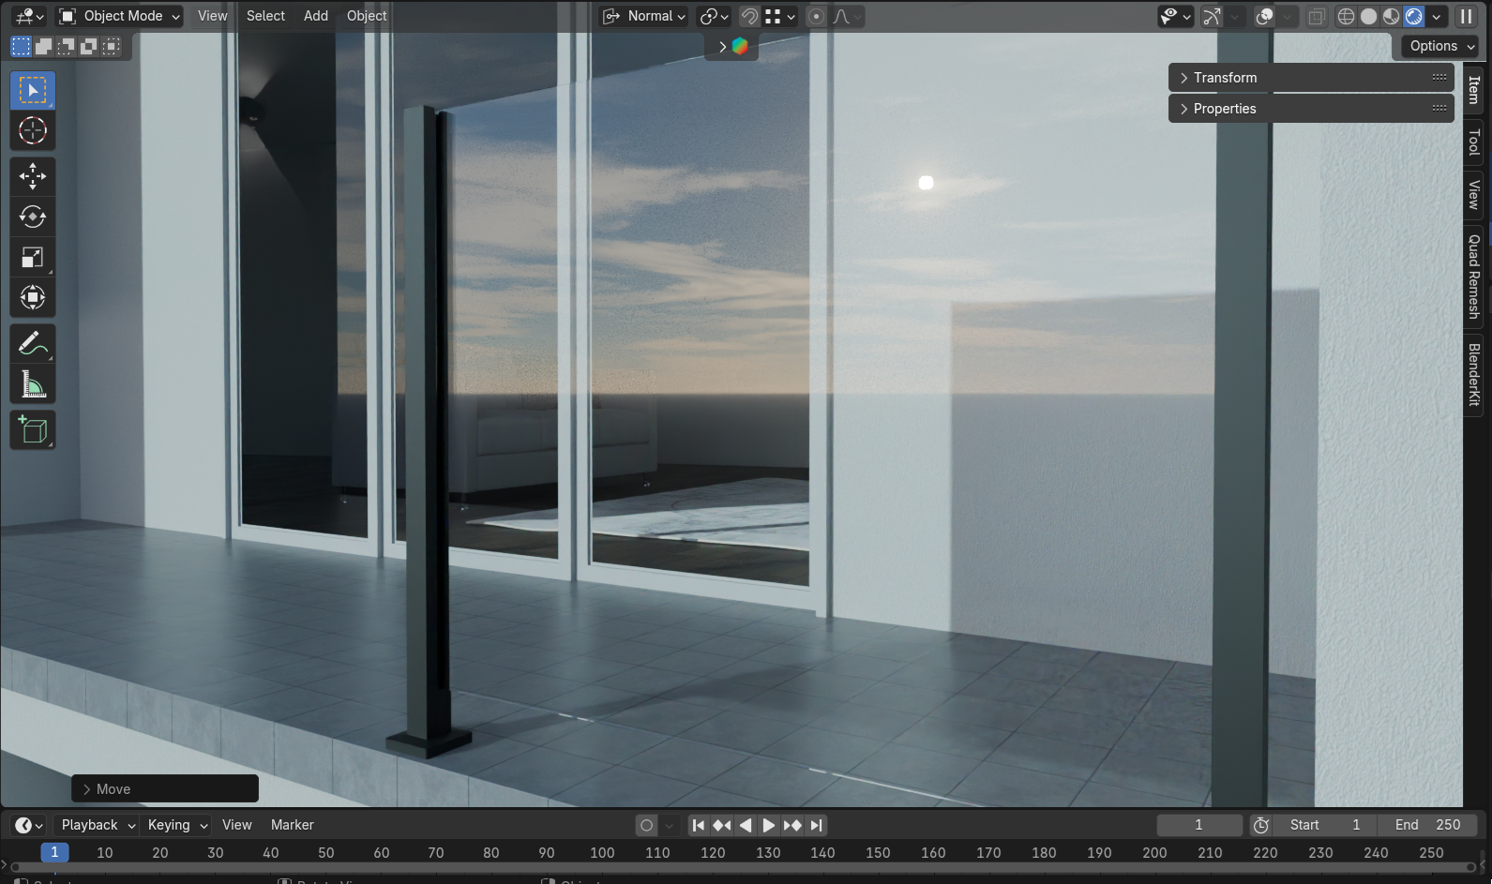Select the 3D Cursor tool

pyautogui.click(x=33, y=131)
